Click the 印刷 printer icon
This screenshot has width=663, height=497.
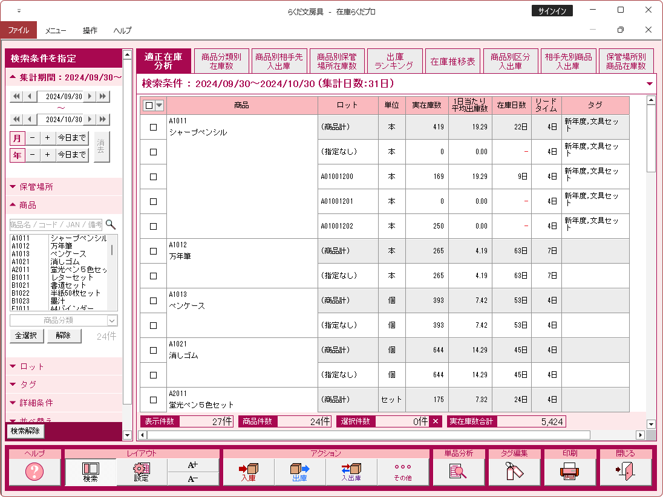(x=569, y=472)
